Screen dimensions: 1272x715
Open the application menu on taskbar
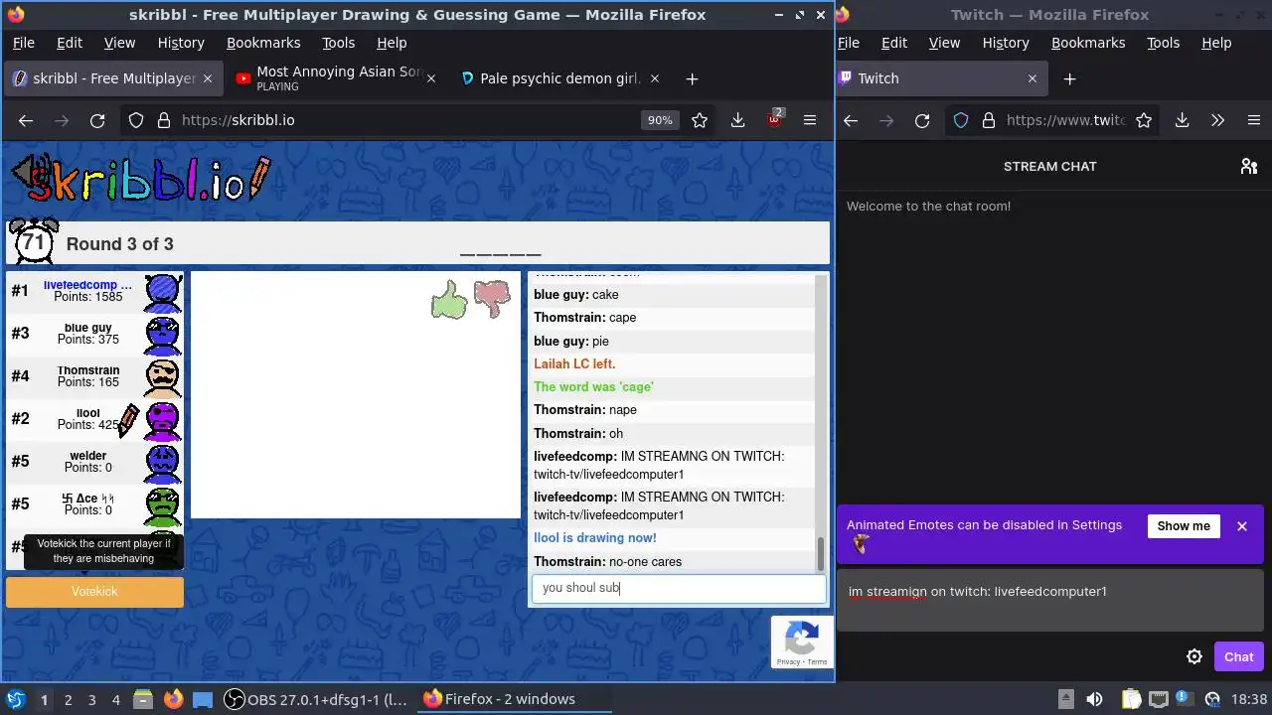tap(15, 699)
